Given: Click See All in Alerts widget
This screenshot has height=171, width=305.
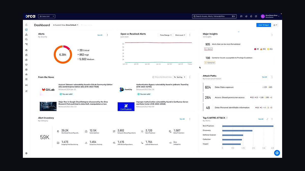Looking at the screenshot, I should pyautogui.click(x=100, y=35).
